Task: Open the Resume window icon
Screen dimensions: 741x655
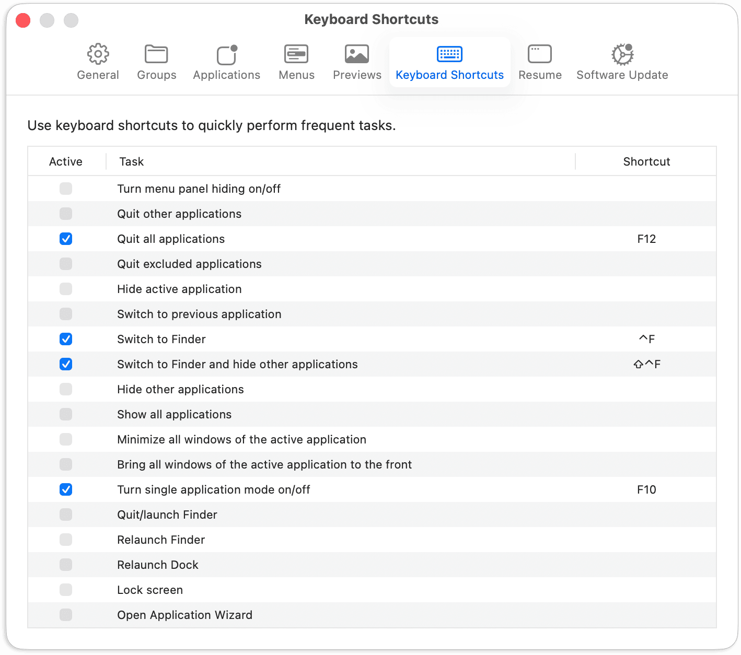Action: 540,54
